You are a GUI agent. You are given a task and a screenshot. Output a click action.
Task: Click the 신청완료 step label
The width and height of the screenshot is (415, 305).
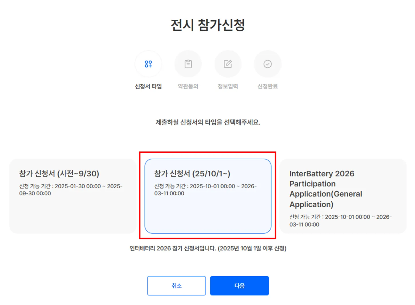pos(268,86)
